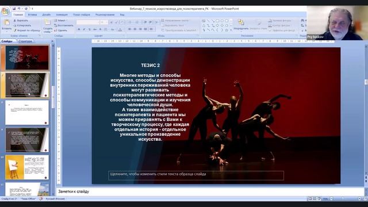Open Шрифт group dialog launcher
This screenshot has height=207, width=368.
(124, 36)
